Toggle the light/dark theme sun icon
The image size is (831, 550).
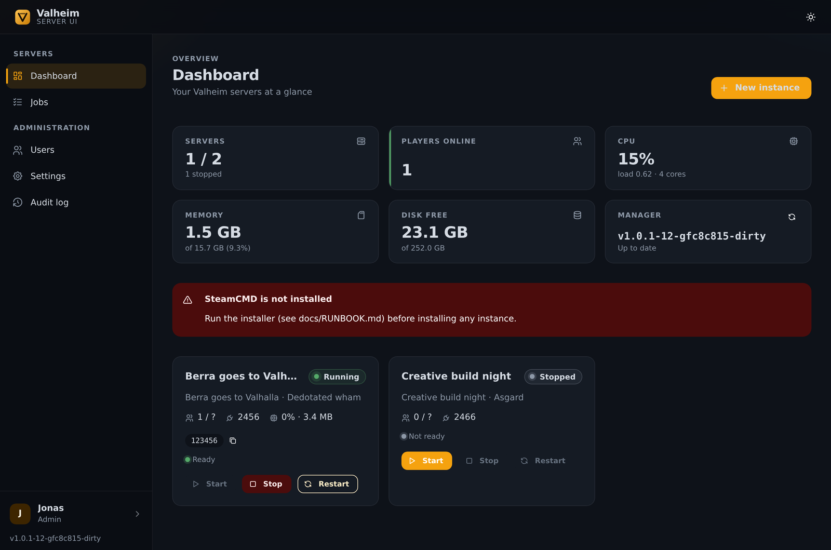810,17
